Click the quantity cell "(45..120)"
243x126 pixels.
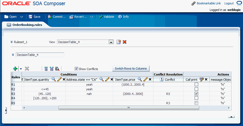click(x=45, y=94)
